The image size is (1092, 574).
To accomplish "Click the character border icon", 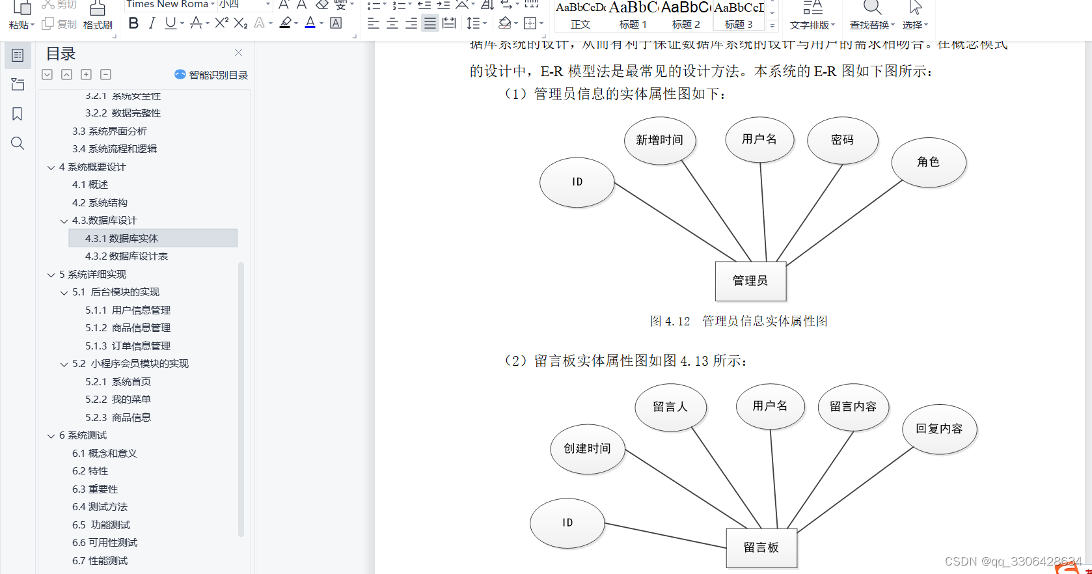I will (x=336, y=23).
